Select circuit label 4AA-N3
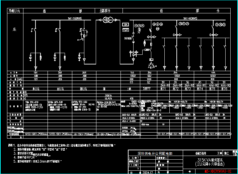 226,85
